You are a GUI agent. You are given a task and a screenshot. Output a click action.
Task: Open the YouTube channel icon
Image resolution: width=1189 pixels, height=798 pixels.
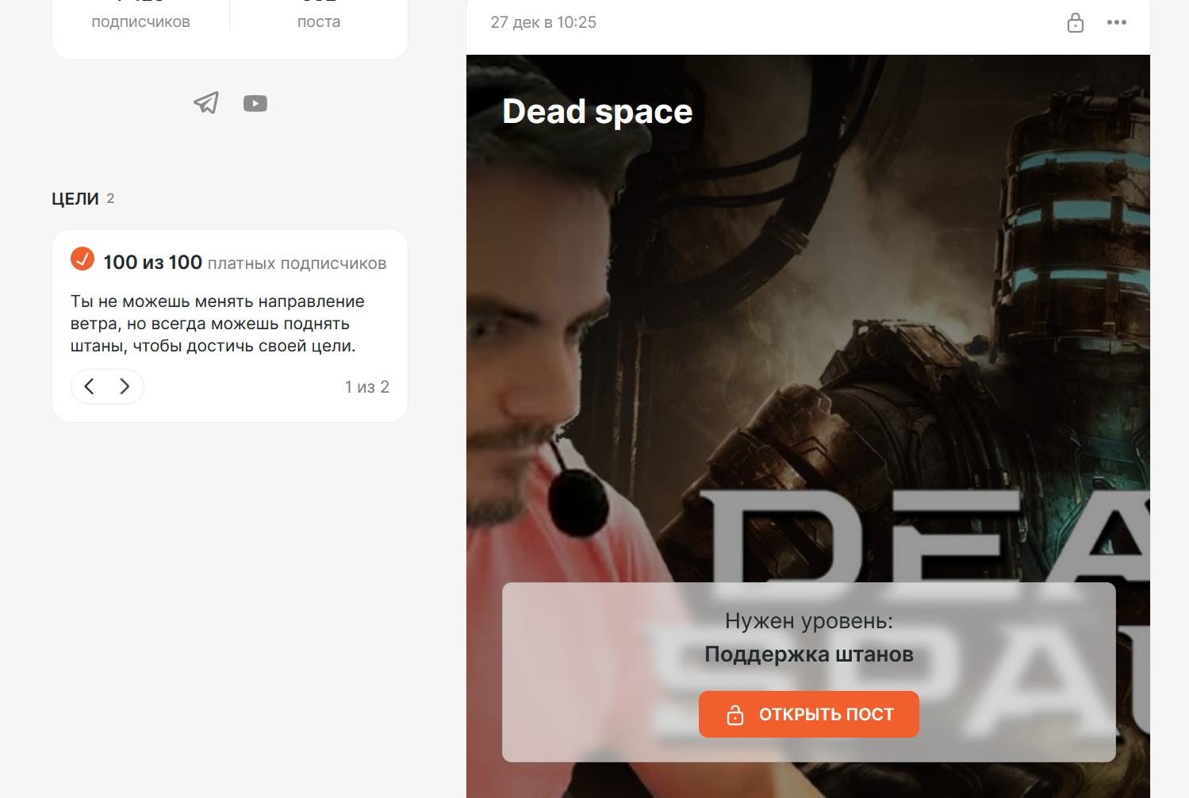point(255,104)
